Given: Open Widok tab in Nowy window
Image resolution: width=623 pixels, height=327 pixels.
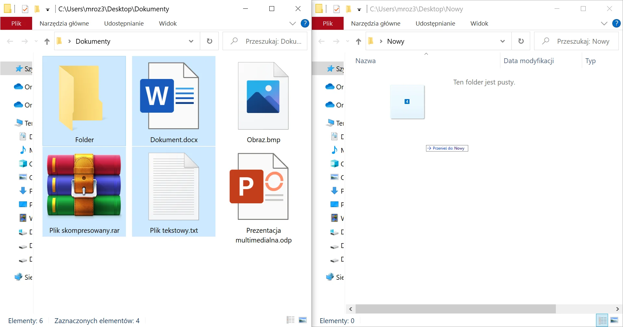Looking at the screenshot, I should tap(479, 23).
